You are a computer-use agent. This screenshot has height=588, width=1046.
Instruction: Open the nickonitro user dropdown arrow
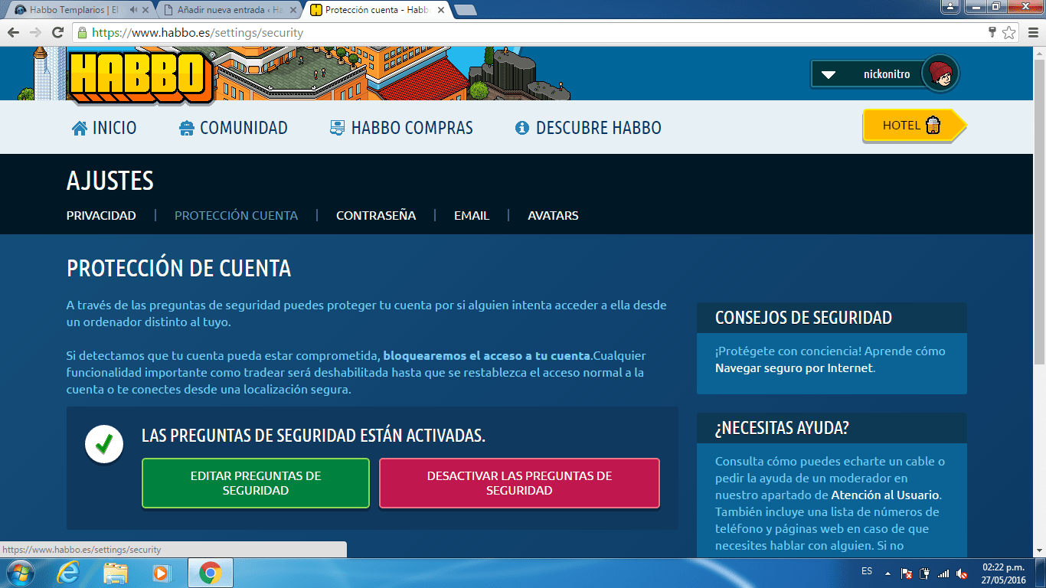[828, 74]
